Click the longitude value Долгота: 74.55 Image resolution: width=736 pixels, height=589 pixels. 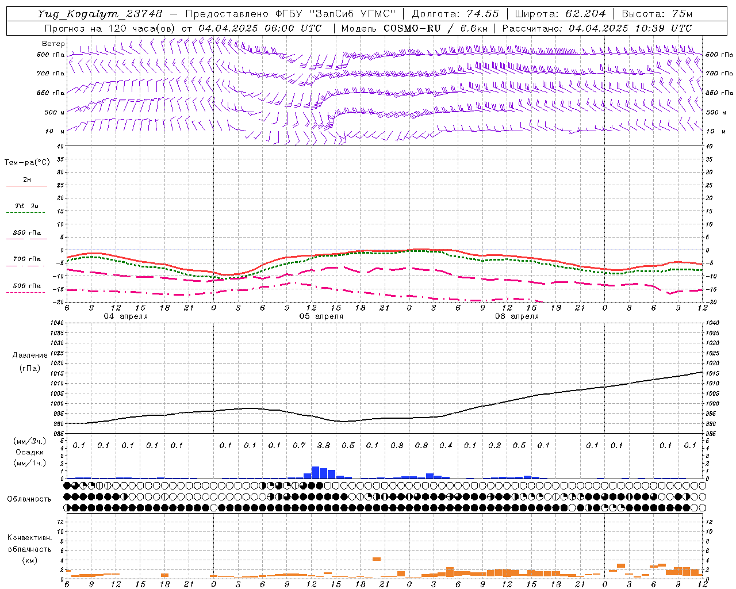455,14
